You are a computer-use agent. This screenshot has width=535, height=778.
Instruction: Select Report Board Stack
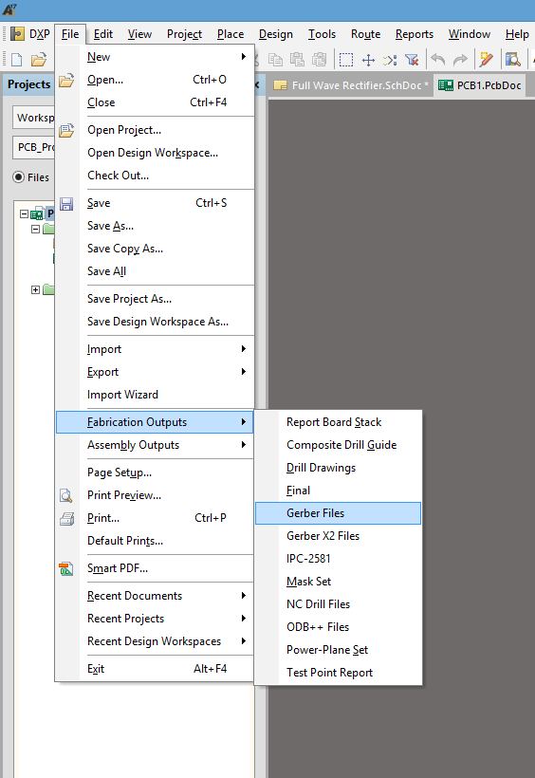tap(338, 422)
